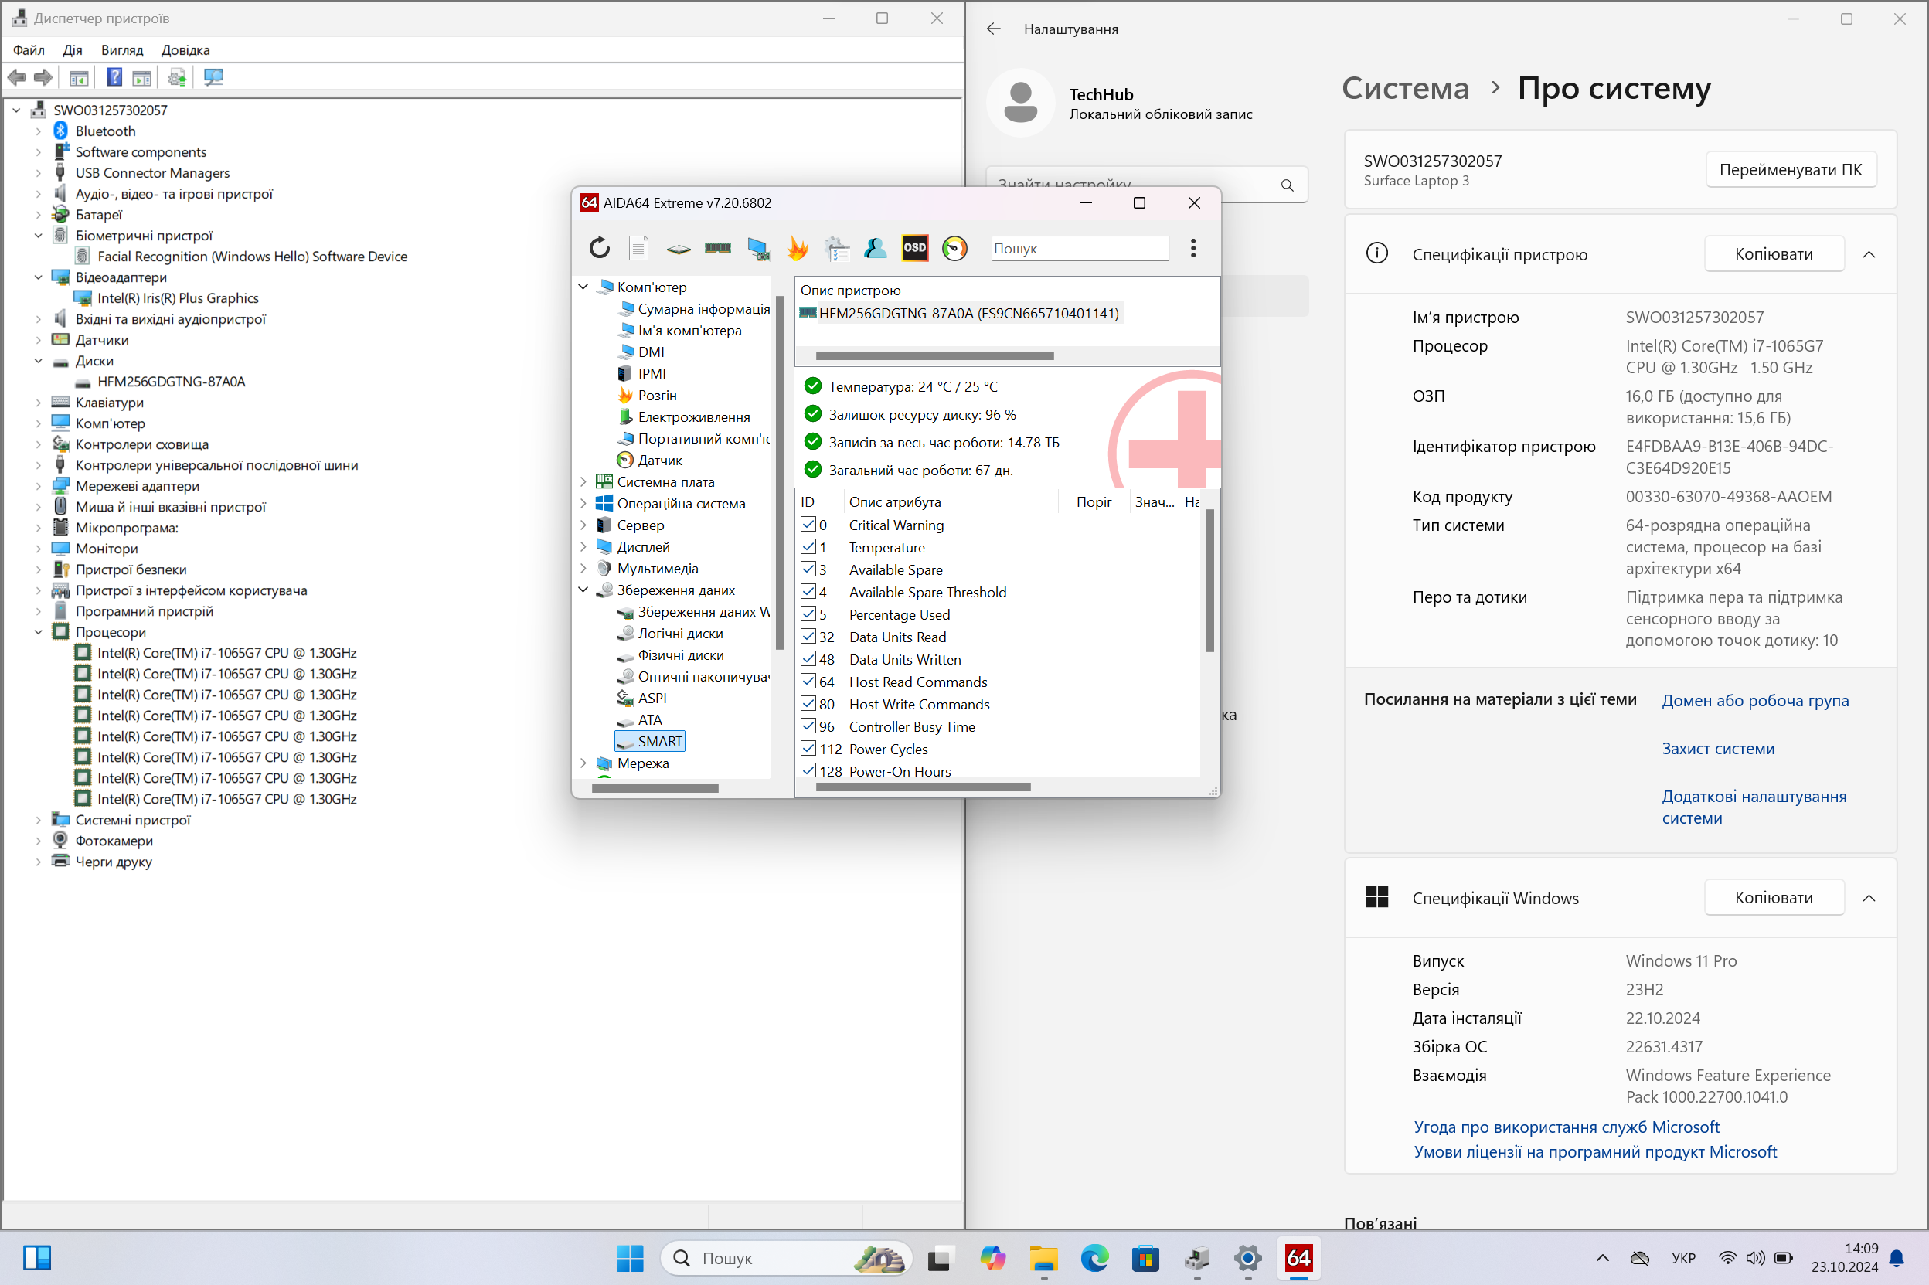The height and width of the screenshot is (1285, 1929).
Task: Toggle the Host Read Commands checkbox
Action: (x=808, y=681)
